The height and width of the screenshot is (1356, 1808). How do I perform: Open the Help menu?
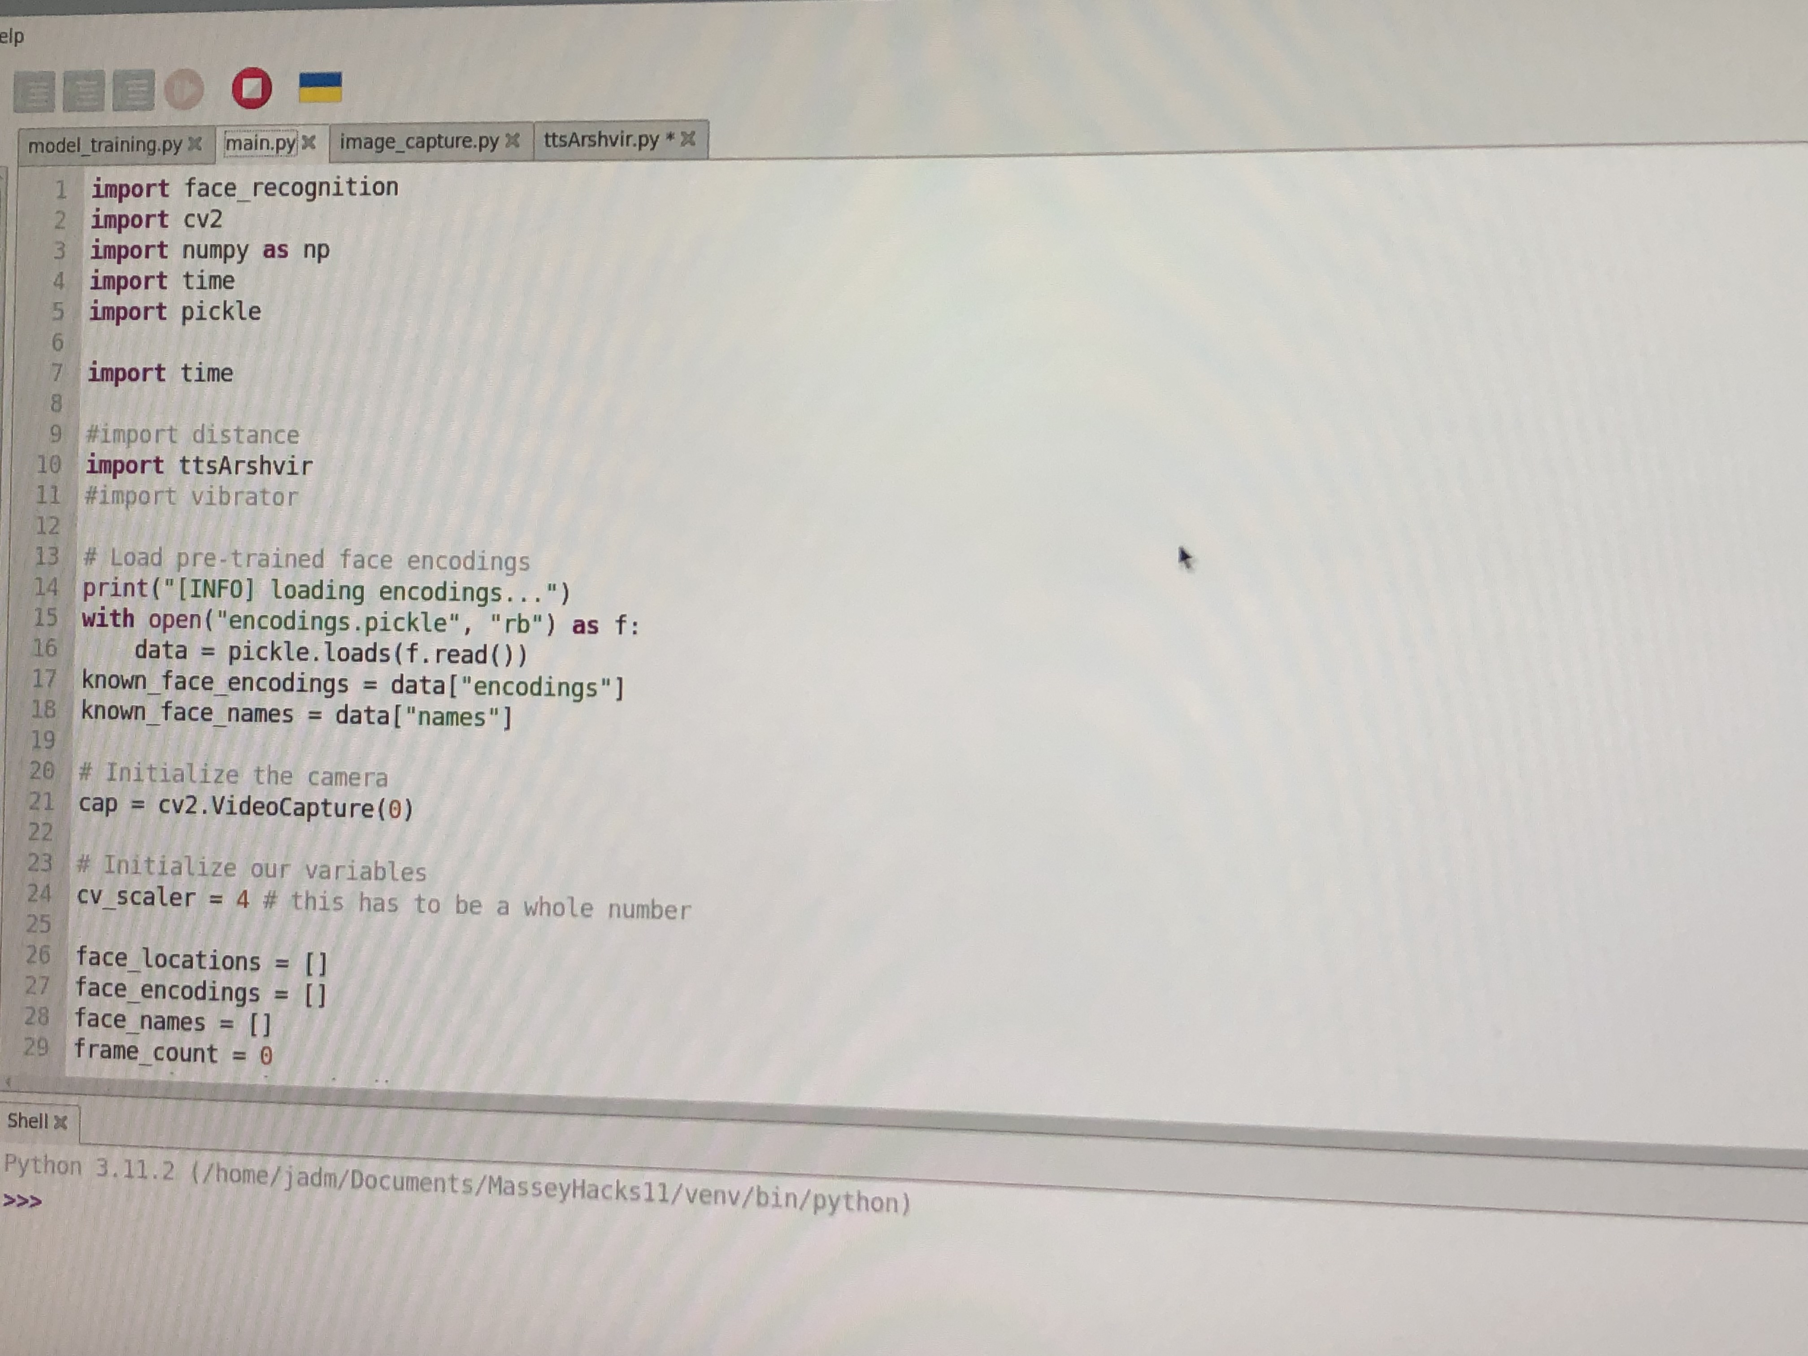pos(12,36)
